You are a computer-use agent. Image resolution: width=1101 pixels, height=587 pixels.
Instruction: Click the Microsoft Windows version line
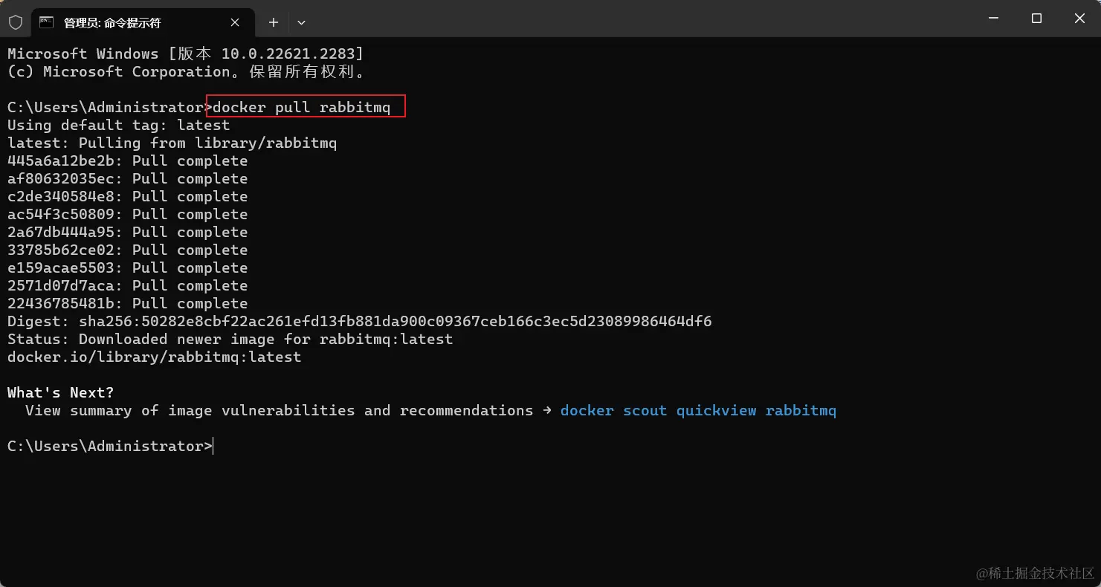[x=186, y=53]
